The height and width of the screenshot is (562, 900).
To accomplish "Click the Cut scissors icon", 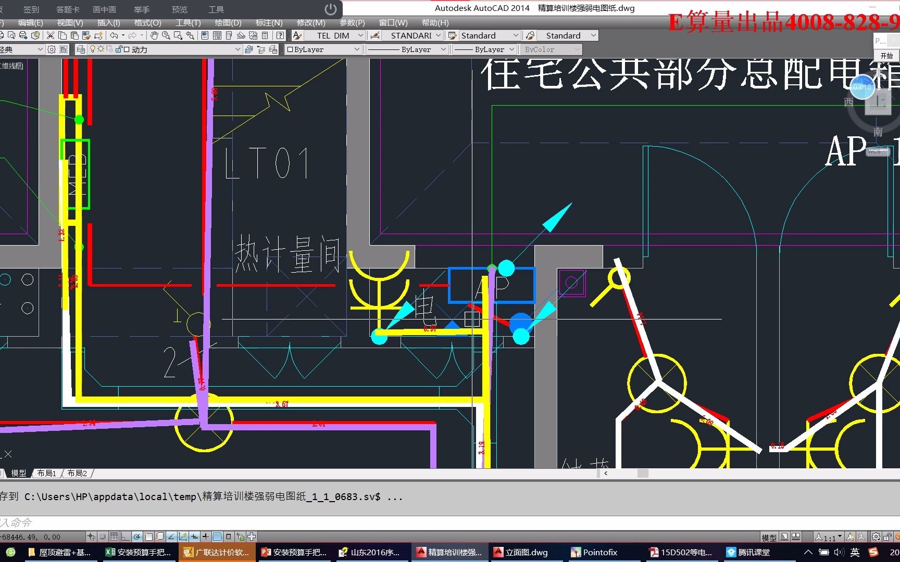I will coord(51,35).
